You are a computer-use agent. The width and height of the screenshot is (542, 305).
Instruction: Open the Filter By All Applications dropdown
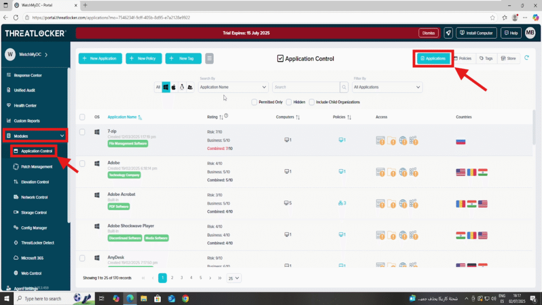click(387, 87)
